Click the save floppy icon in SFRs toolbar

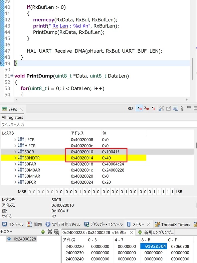coord(175,108)
